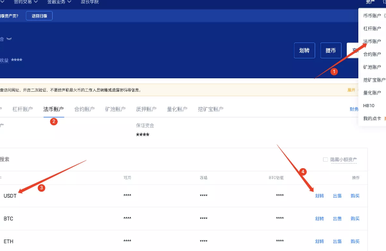Click the 冻结 column header
386x251 pixels.
pos(203,178)
